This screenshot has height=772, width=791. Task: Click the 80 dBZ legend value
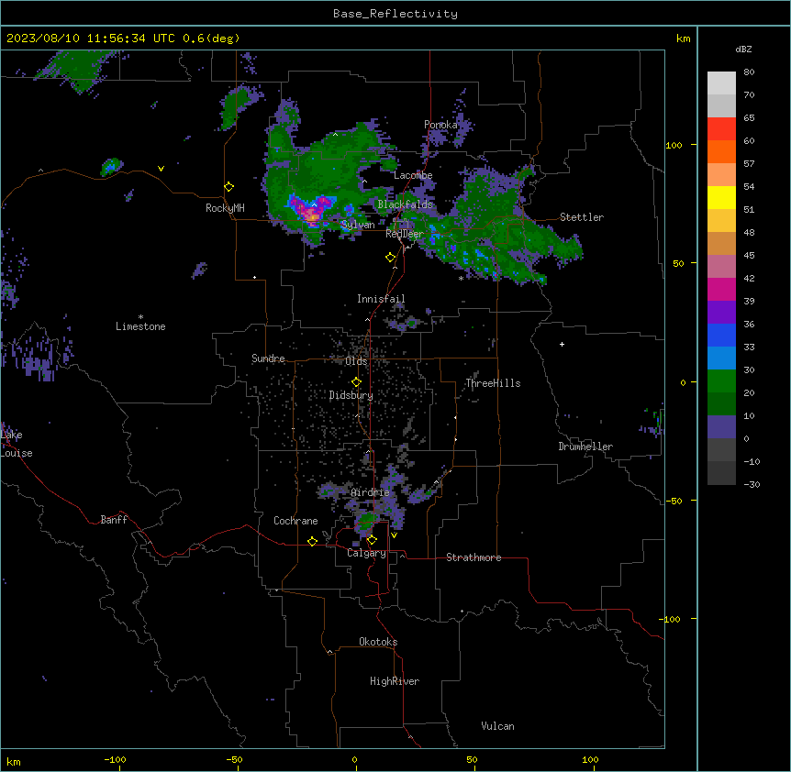pyautogui.click(x=749, y=72)
